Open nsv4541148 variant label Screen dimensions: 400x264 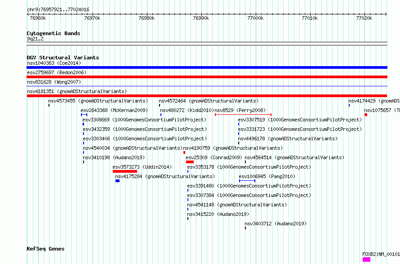click(x=237, y=205)
